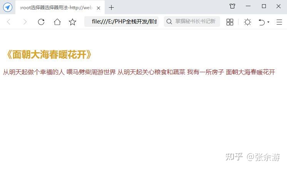The width and height of the screenshot is (287, 169).
Task: Close the :root选择器 tab
Action: [98, 8]
